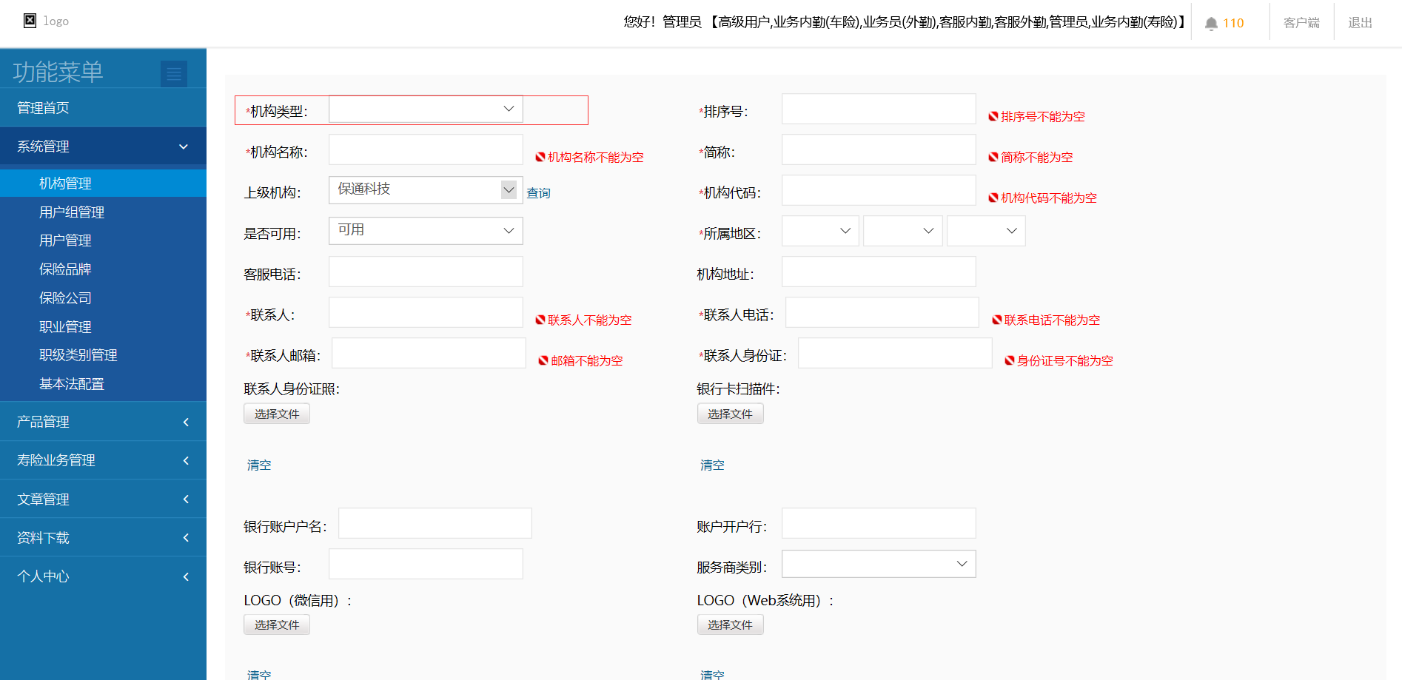Click 清空 under 银行卡扫描件
The height and width of the screenshot is (680, 1402).
712,465
